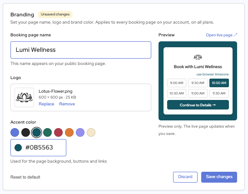The height and width of the screenshot is (194, 248).
Task: Remove the uploaded logo
Action: coord(67,104)
